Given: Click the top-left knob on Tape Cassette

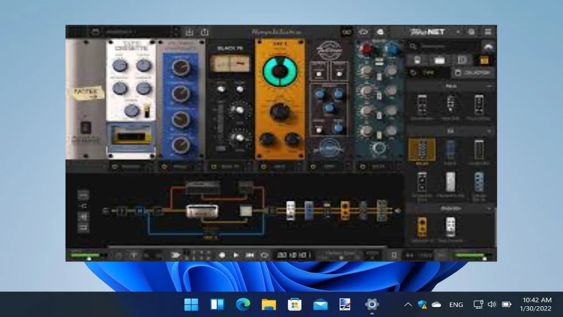Looking at the screenshot, I should tap(120, 66).
